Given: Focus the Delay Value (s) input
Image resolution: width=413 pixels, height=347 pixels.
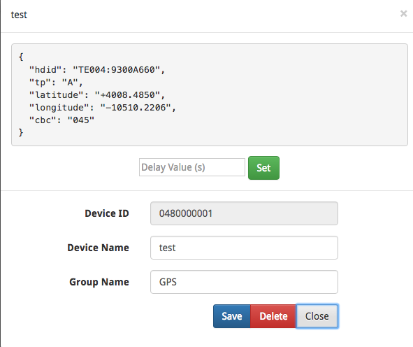Looking at the screenshot, I should coord(192,167).
